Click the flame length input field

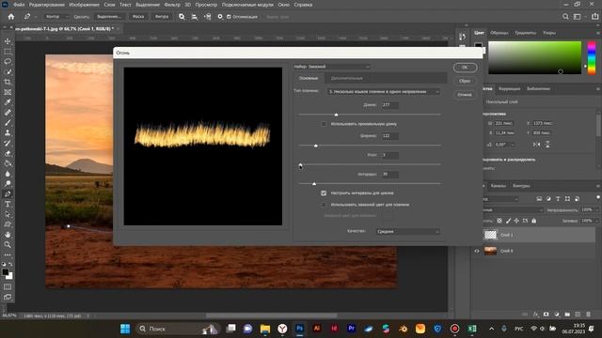[x=389, y=105]
